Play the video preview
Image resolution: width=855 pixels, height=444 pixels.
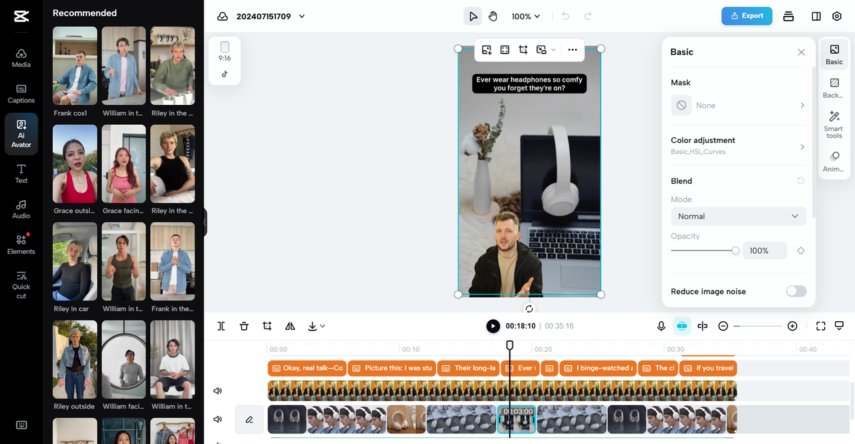point(493,326)
